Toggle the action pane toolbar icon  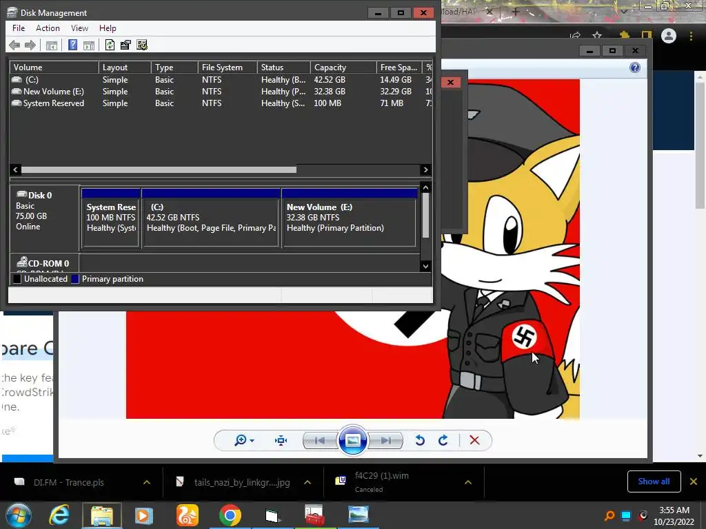tap(89, 45)
